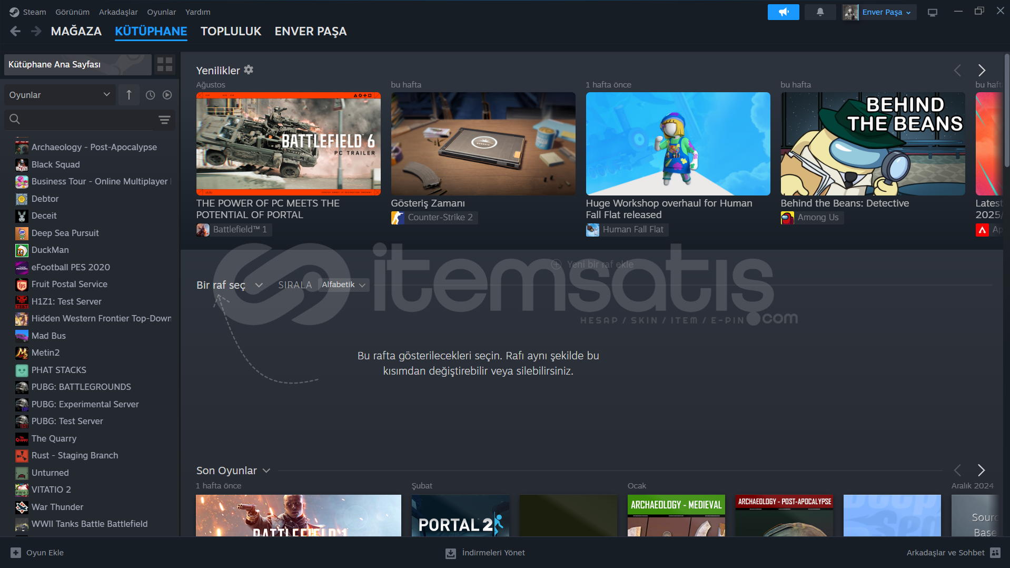This screenshot has width=1010, height=568.
Task: Open the Oyunlar filter dropdown
Action: [x=60, y=95]
